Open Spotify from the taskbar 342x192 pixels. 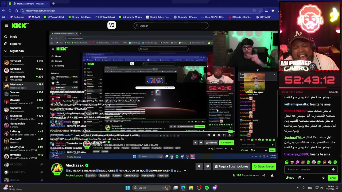(207, 188)
